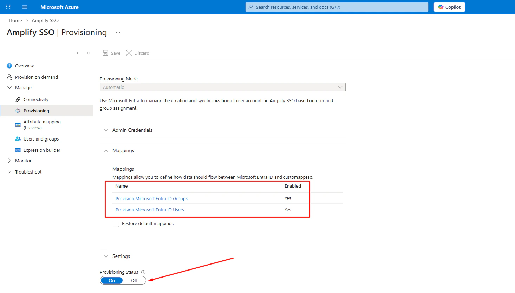Click the Discard X icon

[129, 53]
